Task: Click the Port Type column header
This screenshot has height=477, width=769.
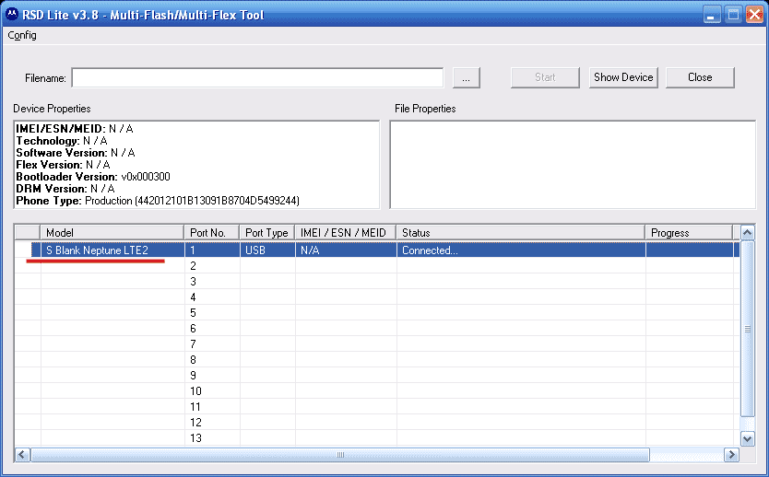Action: pyautogui.click(x=267, y=233)
